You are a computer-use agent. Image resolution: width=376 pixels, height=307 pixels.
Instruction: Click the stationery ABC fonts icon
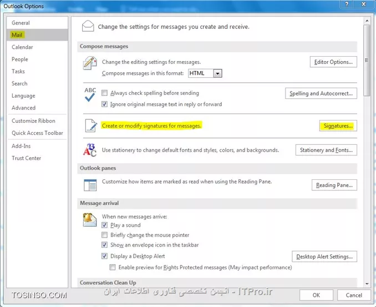click(x=90, y=150)
